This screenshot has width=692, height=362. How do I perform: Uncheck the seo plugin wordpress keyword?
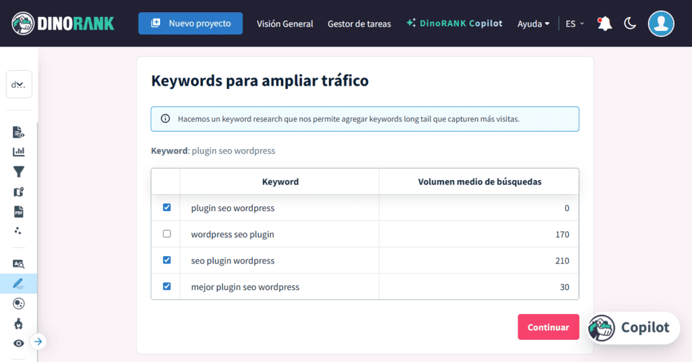coord(167,260)
